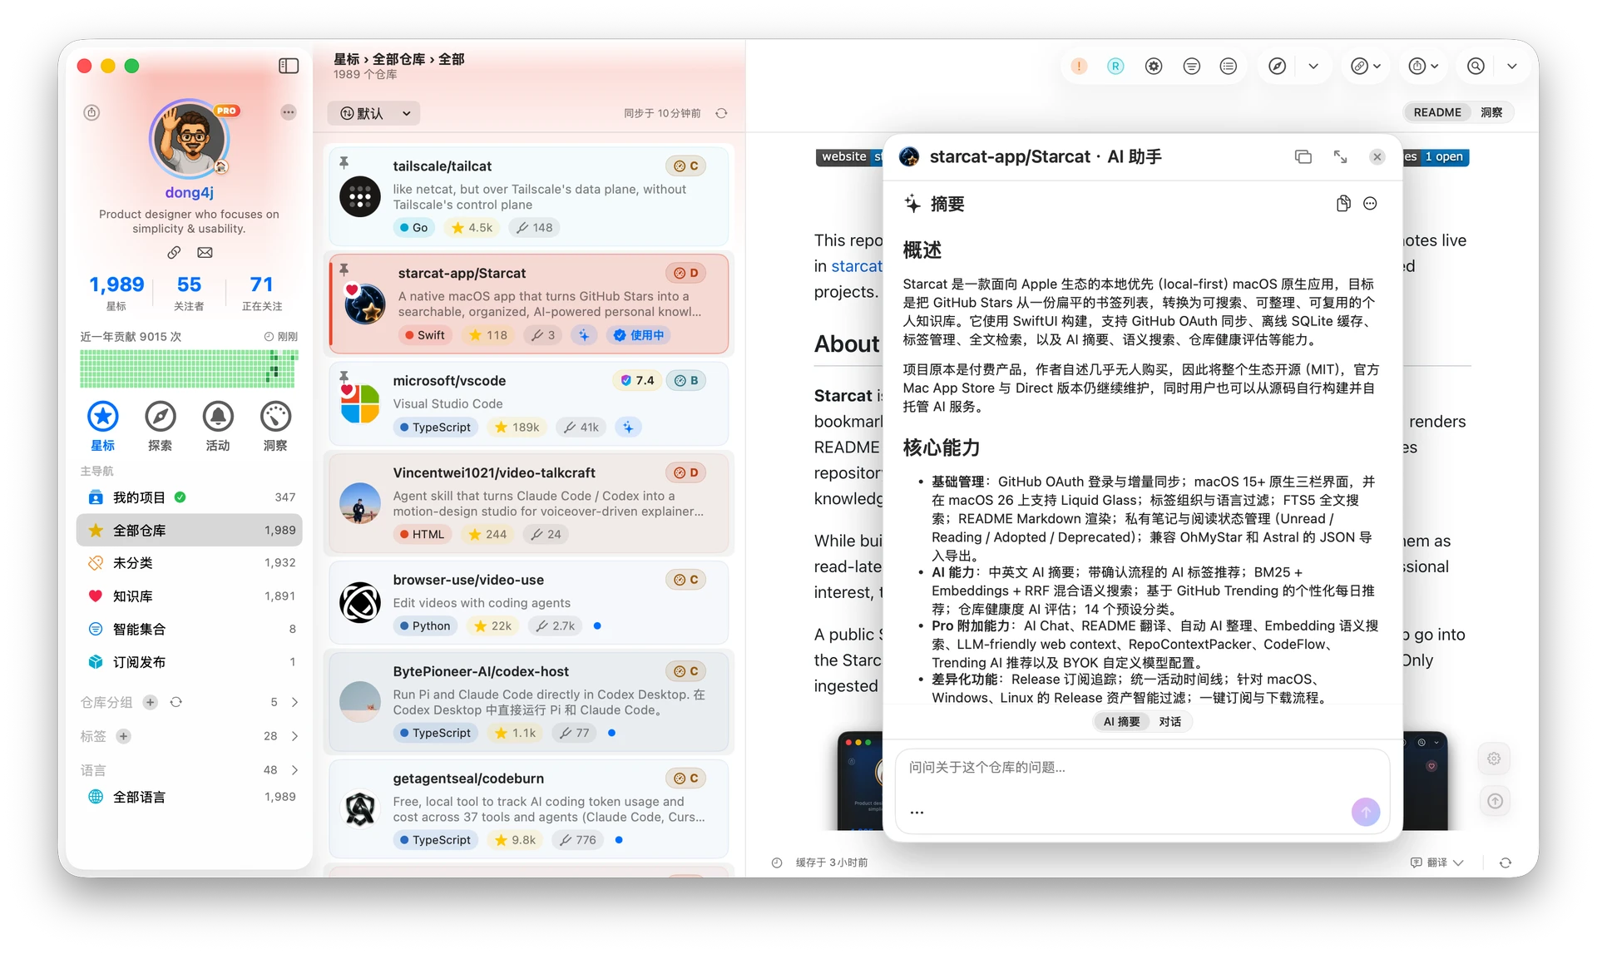
Task: Switch to the 探索 tab in the sidebar
Action: pyautogui.click(x=161, y=427)
